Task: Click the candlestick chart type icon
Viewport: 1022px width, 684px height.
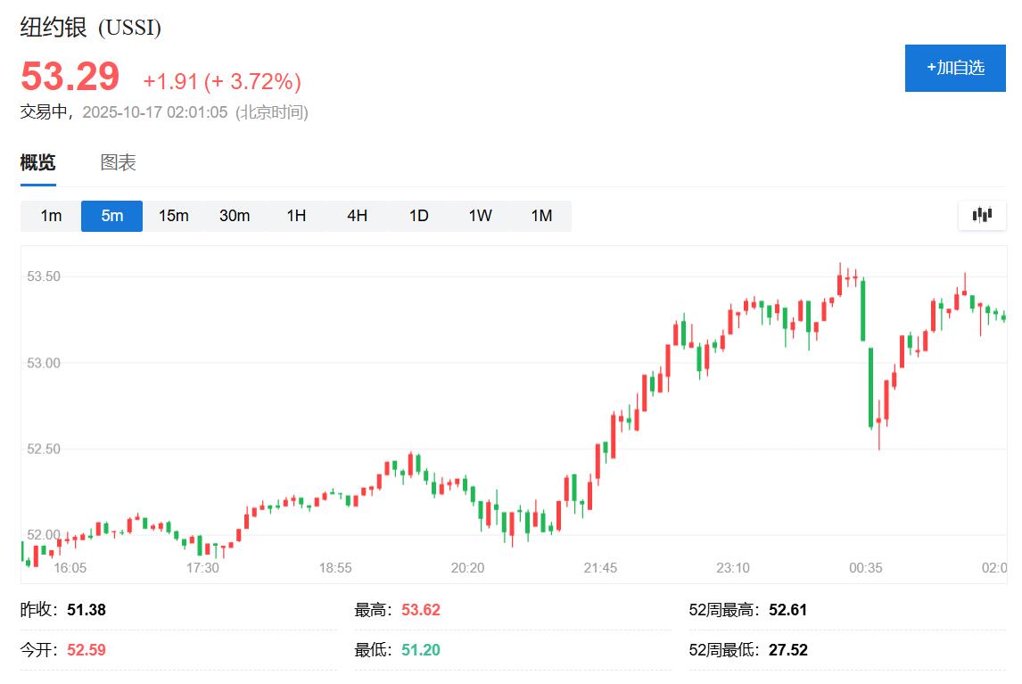Action: [x=982, y=215]
